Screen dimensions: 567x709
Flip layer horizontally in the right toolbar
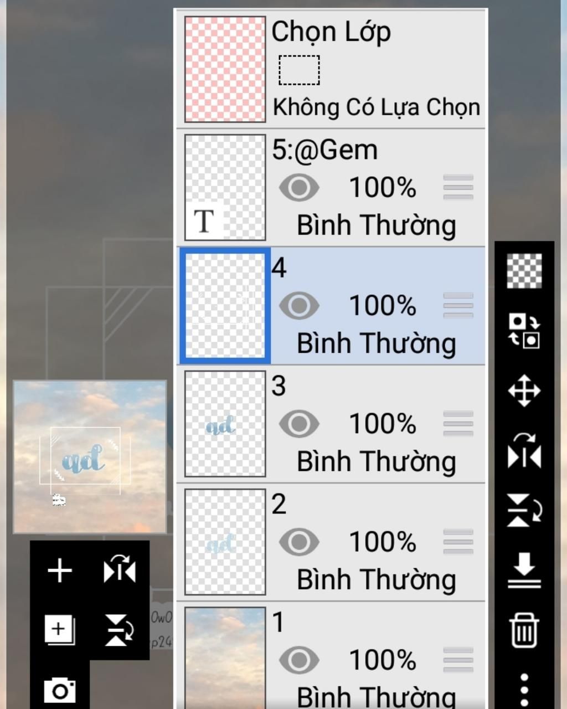pyautogui.click(x=524, y=451)
